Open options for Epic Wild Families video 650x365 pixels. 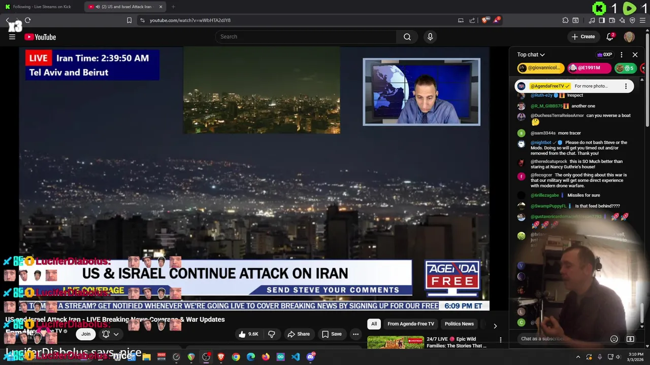pyautogui.click(x=500, y=340)
